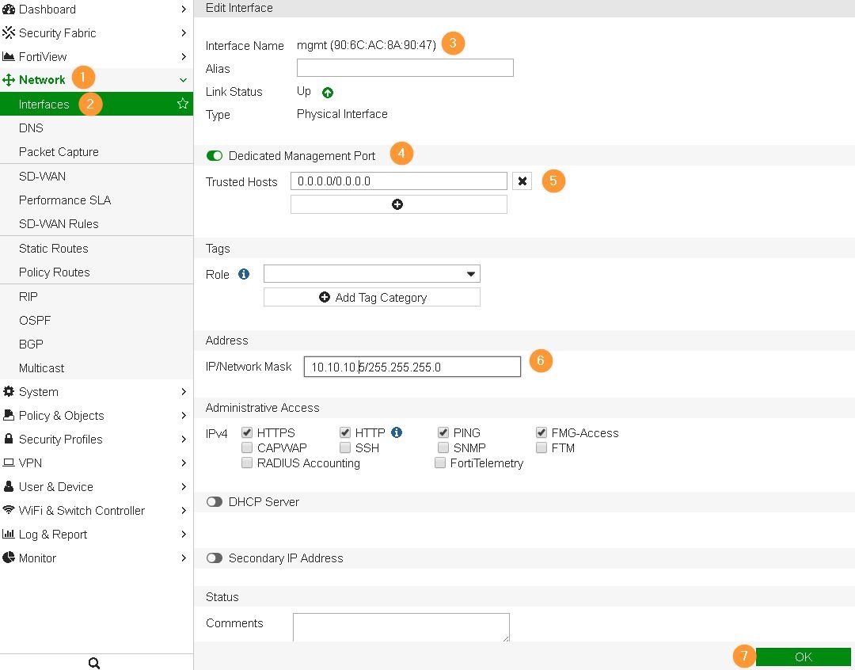Screen dimensions: 855x670
Task: Click the Comments text area
Action: pyautogui.click(x=401, y=627)
